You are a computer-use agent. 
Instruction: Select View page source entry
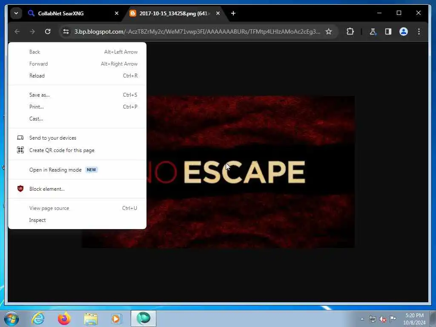pyautogui.click(x=77, y=208)
